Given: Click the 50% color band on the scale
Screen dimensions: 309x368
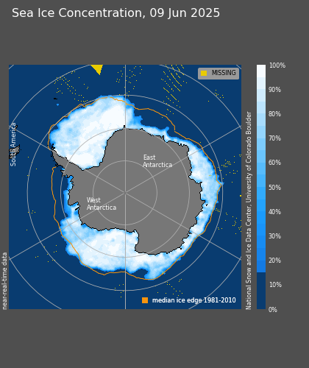Looking at the screenshot, I should [261, 188].
